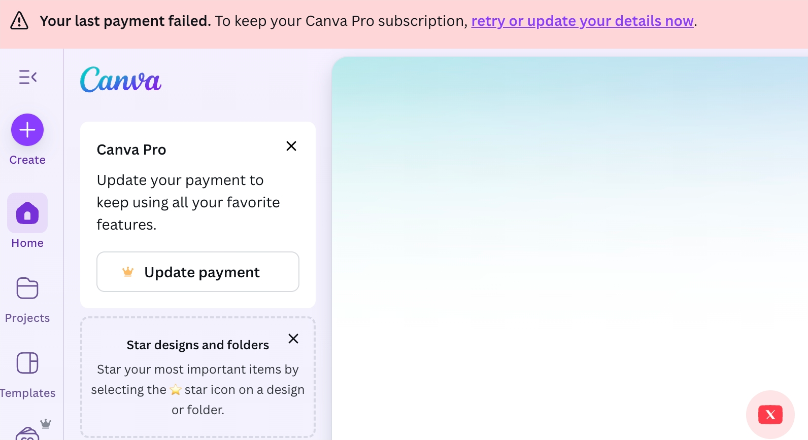Image resolution: width=808 pixels, height=440 pixels.
Task: Open the Projects folder icon
Action: point(27,288)
